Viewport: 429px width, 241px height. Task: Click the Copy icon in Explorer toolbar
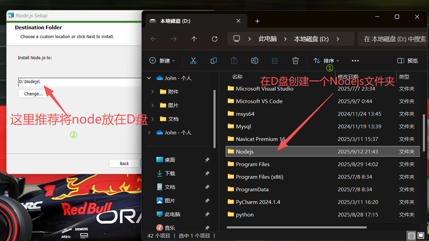coord(214,60)
